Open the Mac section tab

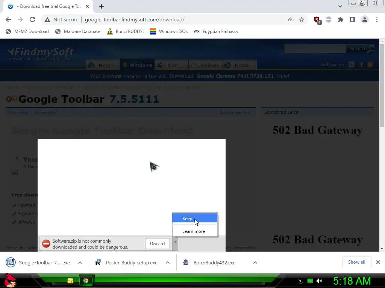pos(171,65)
